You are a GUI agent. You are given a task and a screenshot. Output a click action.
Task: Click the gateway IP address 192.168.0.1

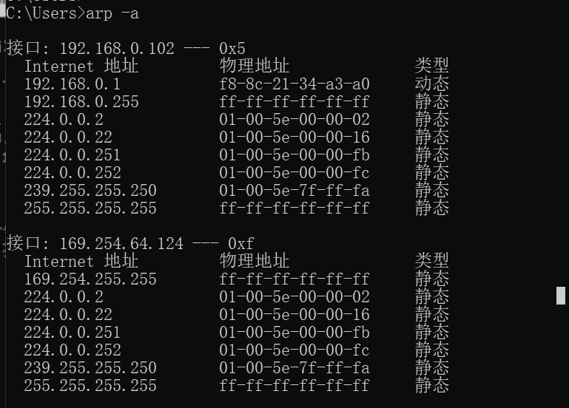click(72, 84)
